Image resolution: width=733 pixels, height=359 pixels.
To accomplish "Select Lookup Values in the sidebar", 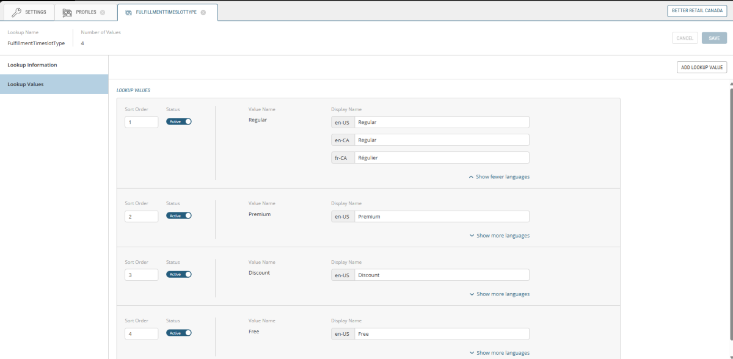I will pyautogui.click(x=26, y=84).
